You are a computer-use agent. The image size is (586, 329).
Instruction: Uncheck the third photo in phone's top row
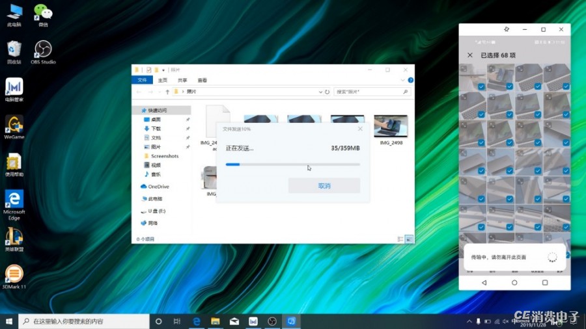537,86
